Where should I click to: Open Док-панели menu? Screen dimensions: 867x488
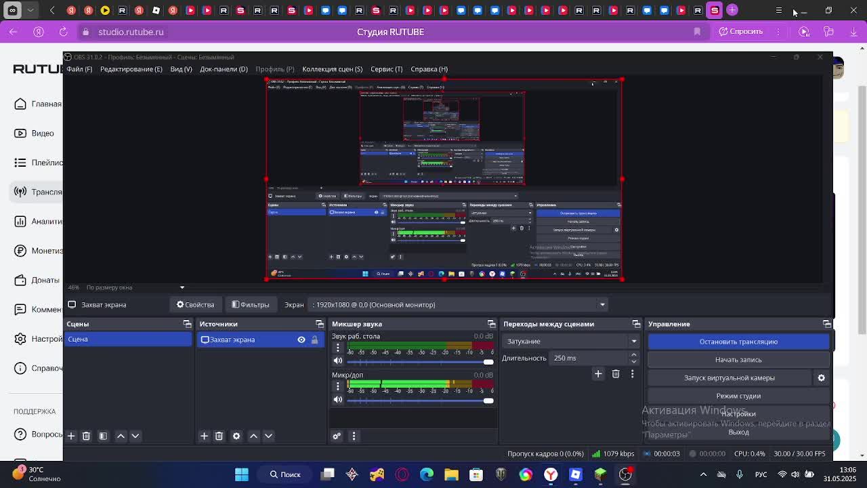pos(224,69)
